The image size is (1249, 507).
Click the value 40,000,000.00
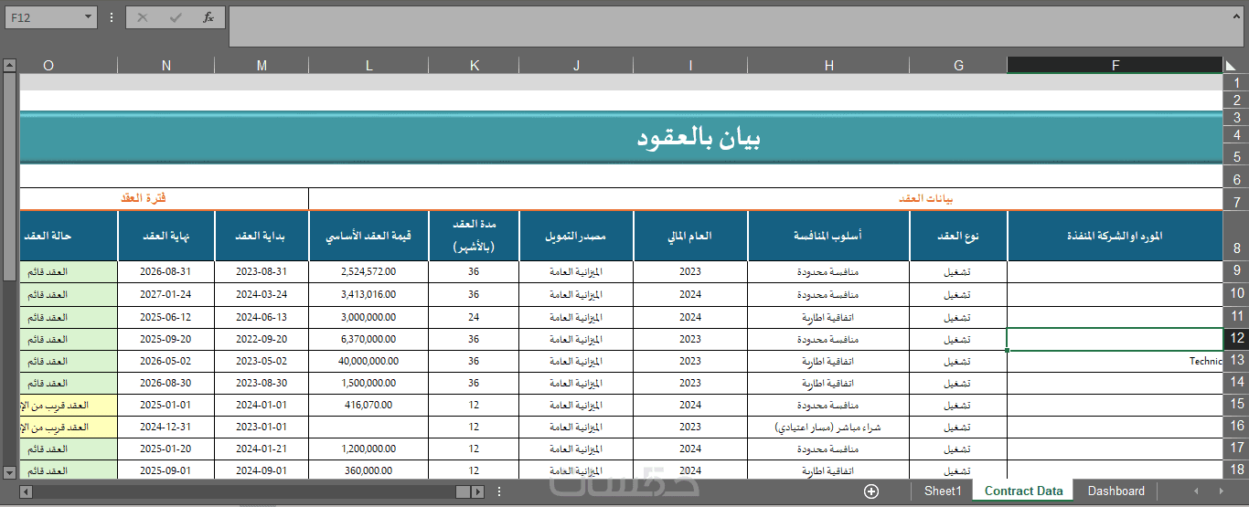(368, 361)
